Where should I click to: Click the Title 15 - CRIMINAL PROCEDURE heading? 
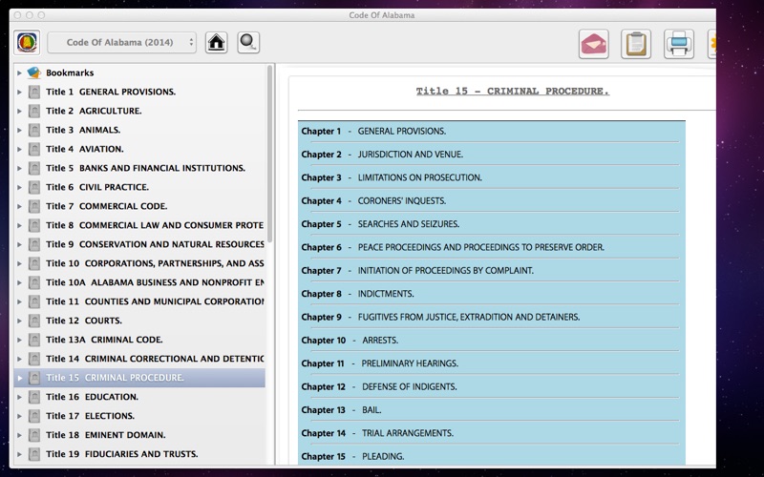[x=513, y=91]
